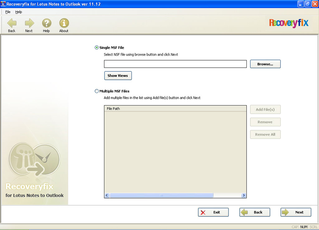This screenshot has width=319, height=230.
Task: Click the Remove All button
Action: (265, 134)
